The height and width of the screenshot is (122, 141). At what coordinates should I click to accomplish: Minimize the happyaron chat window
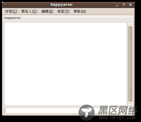[x=117, y=5]
